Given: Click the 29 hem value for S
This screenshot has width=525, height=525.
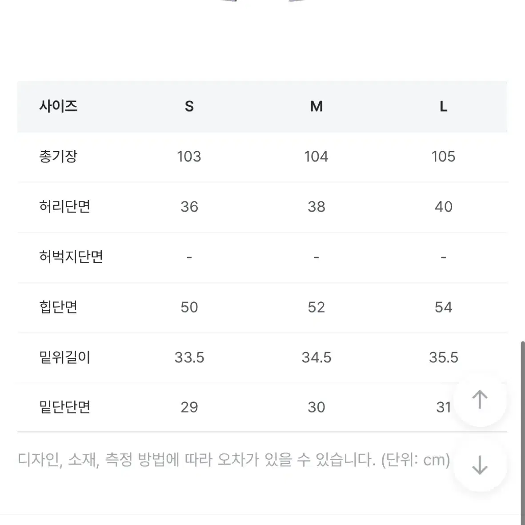Looking at the screenshot, I should tap(189, 408).
